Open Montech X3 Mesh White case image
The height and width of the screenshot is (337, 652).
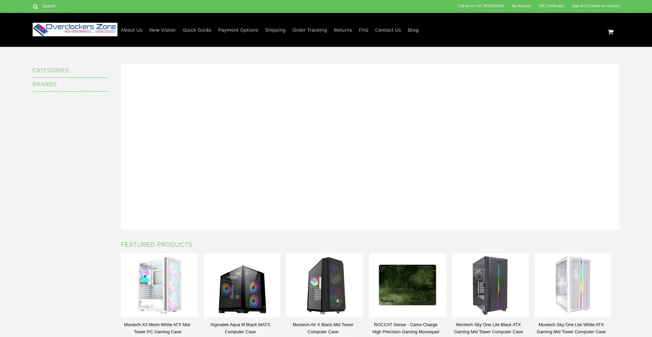click(159, 285)
